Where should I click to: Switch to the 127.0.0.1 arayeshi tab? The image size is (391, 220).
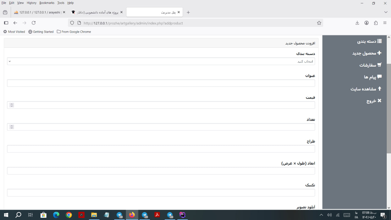tap(38, 13)
